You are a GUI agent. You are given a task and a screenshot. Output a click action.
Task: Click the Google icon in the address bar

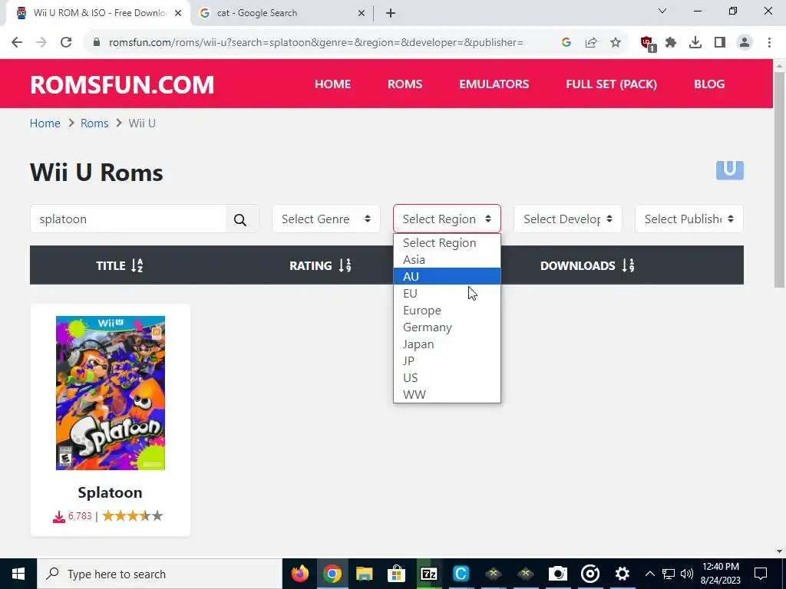pyautogui.click(x=566, y=43)
